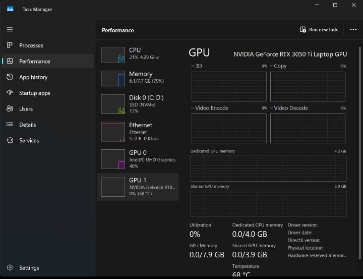Select the Disk 0 mini graph
This screenshot has width=363, height=279.
(113, 104)
